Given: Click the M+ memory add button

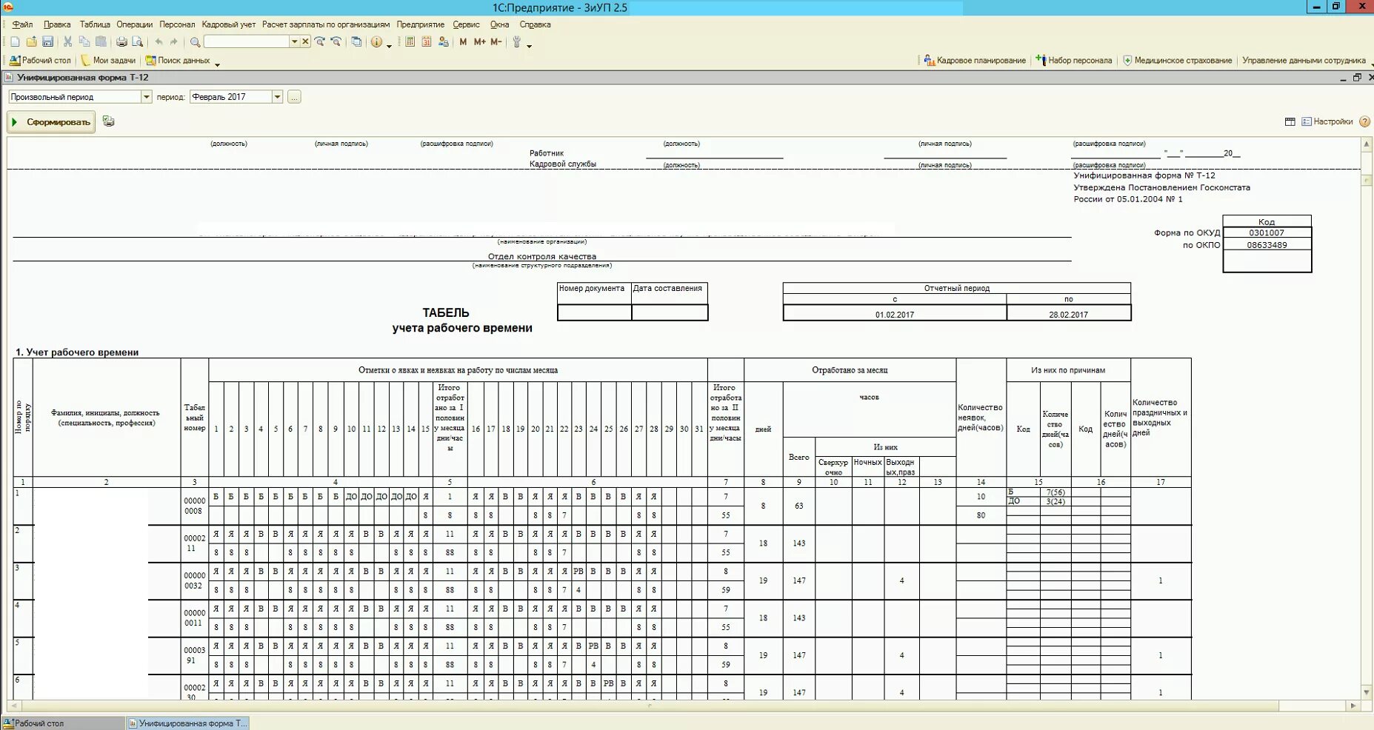Looking at the screenshot, I should (x=479, y=42).
